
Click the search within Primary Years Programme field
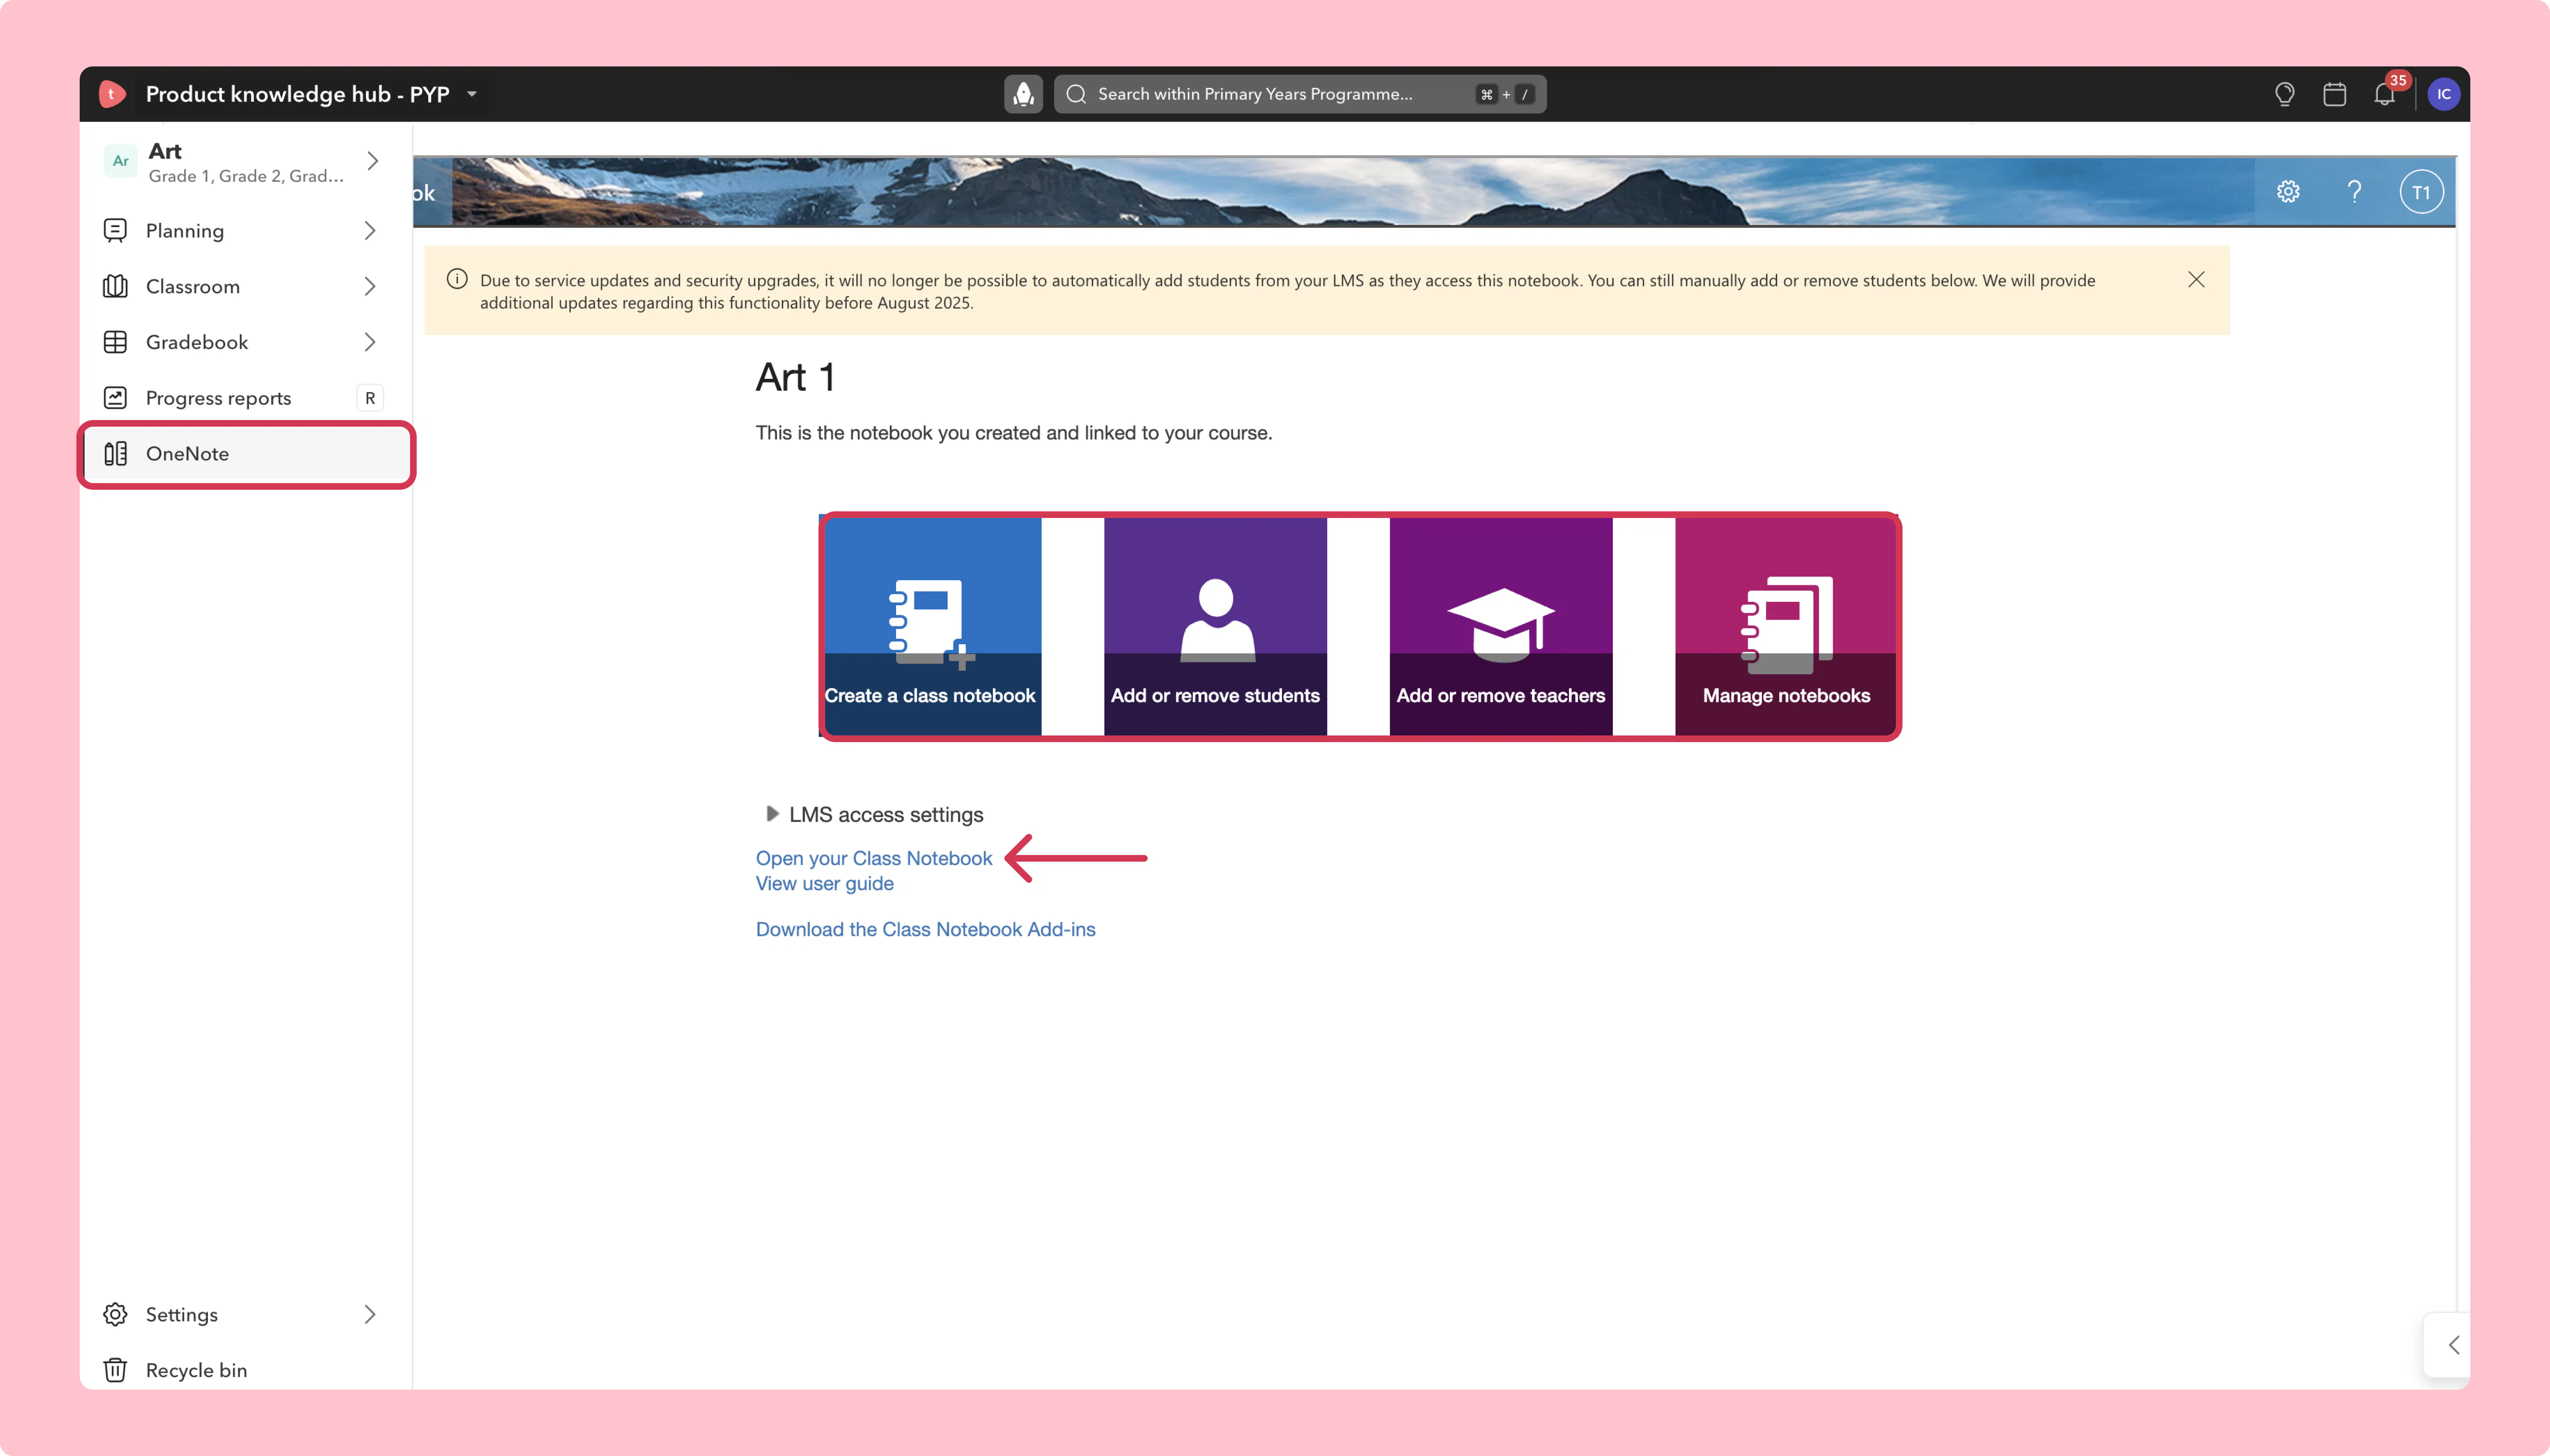(1300, 94)
